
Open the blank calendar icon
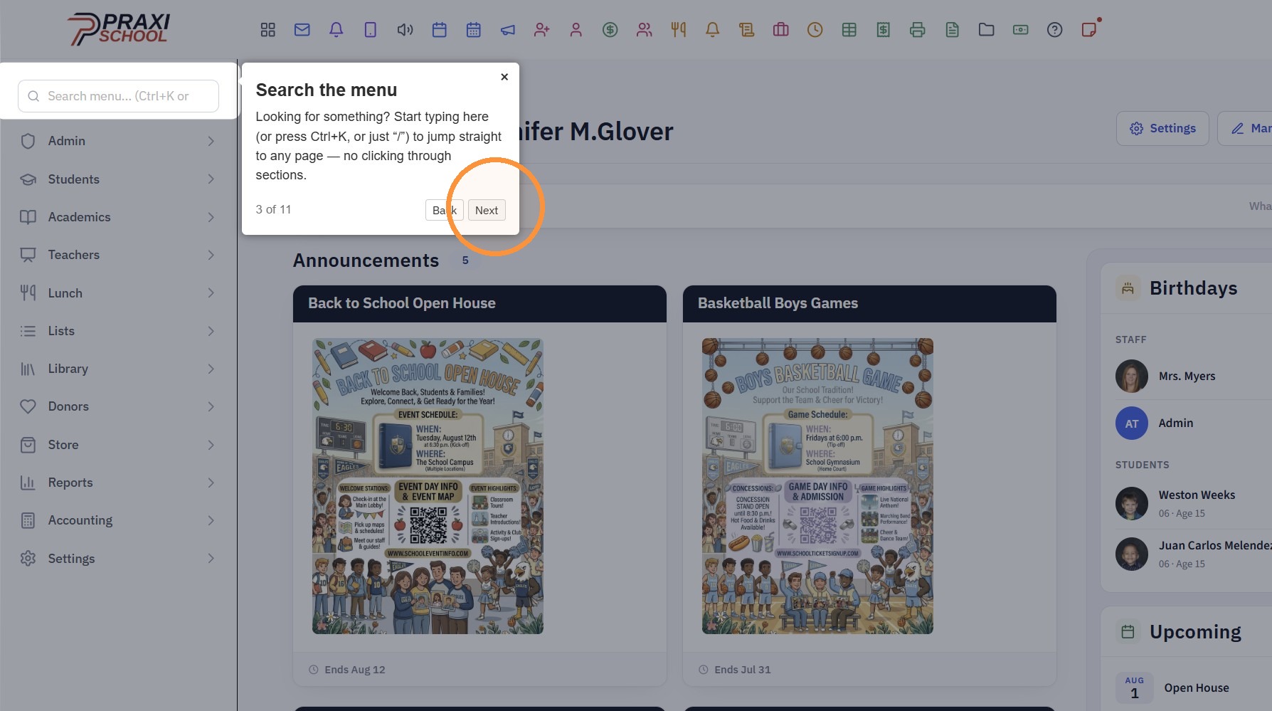click(x=440, y=30)
